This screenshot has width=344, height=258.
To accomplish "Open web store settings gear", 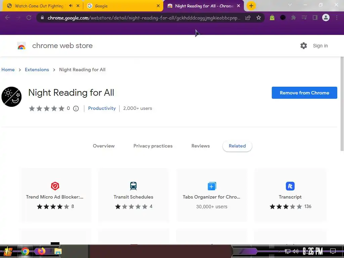I will point(304,46).
